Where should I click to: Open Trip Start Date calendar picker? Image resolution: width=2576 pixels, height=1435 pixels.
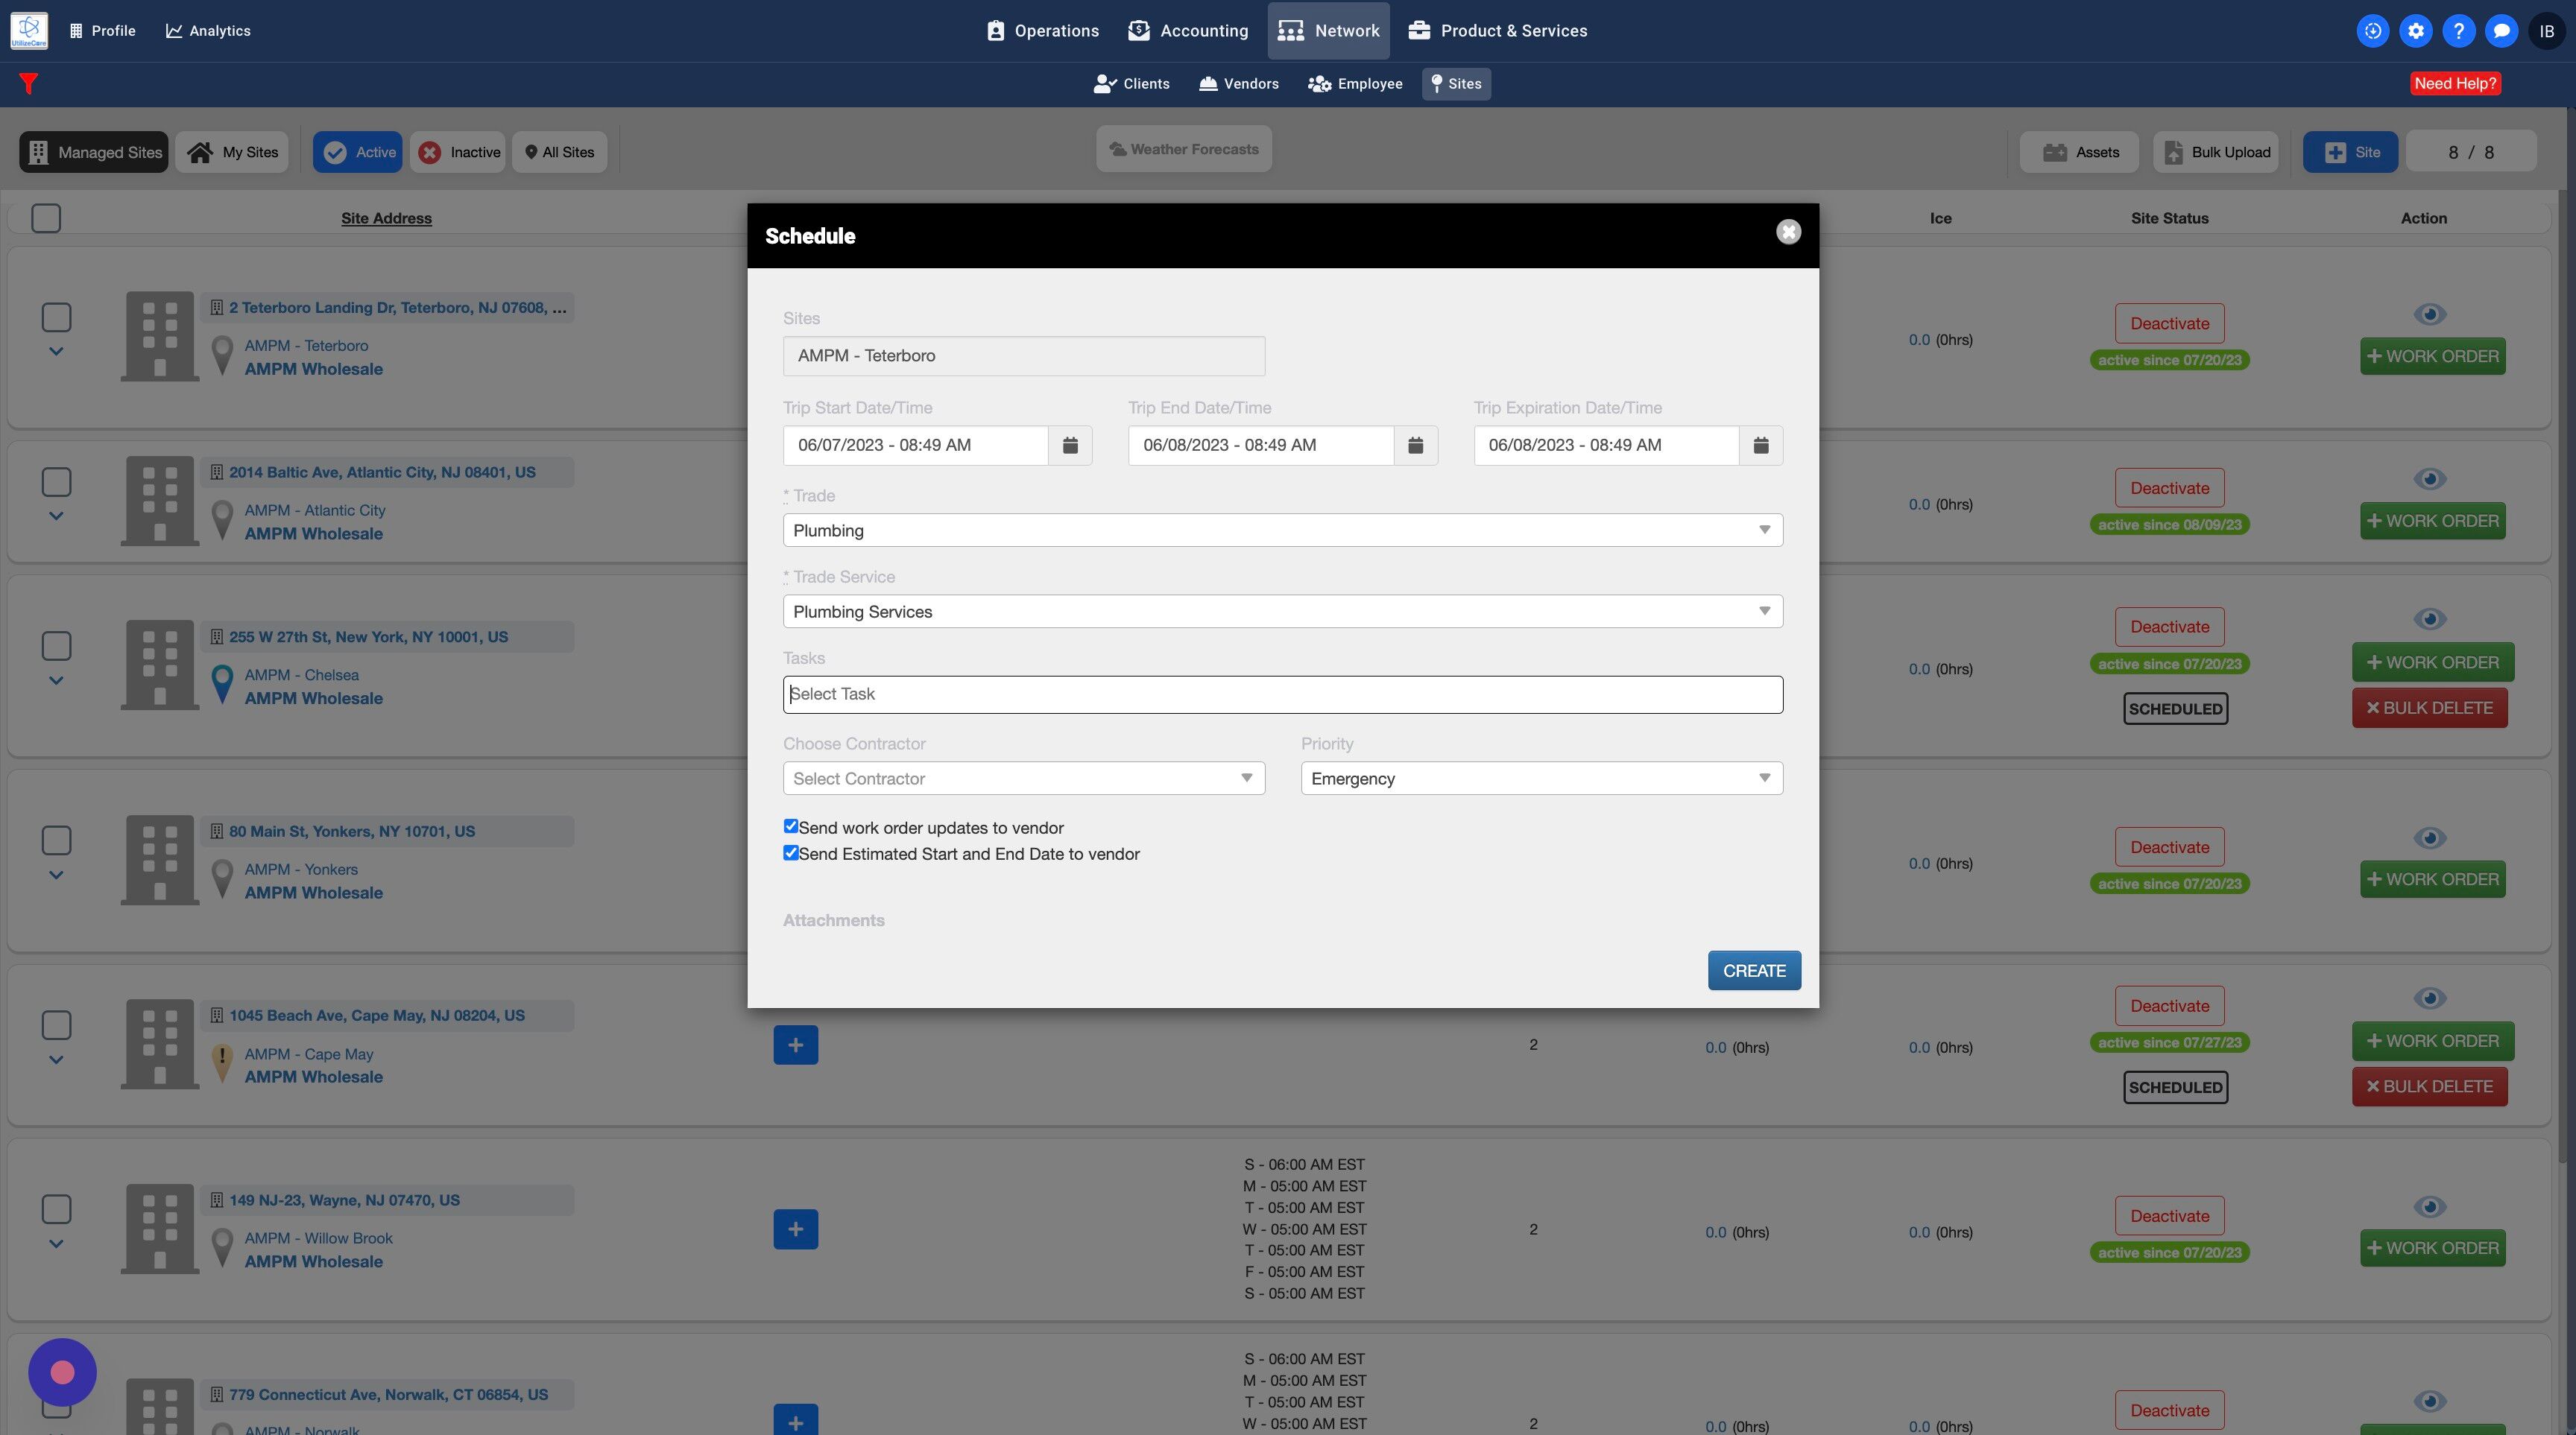(1070, 445)
